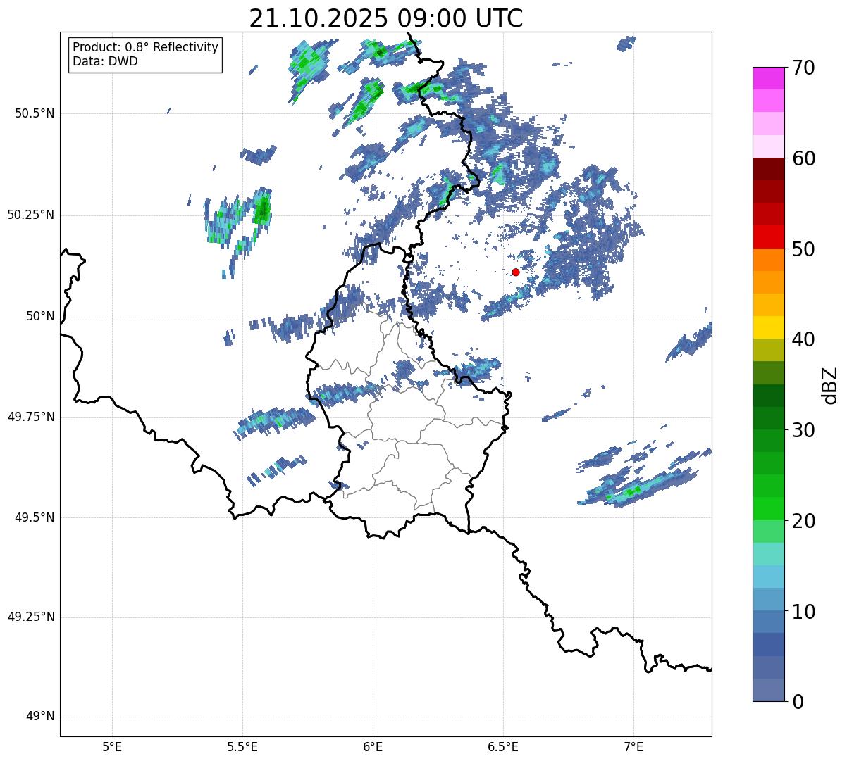This screenshot has width=847, height=761.
Task: Click the 49.75°N latitude label
Action: [x=31, y=417]
